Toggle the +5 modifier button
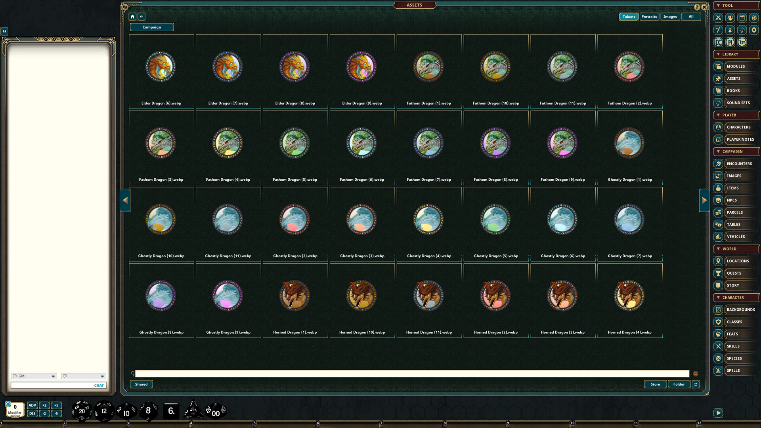The image size is (761, 428). pos(56,405)
